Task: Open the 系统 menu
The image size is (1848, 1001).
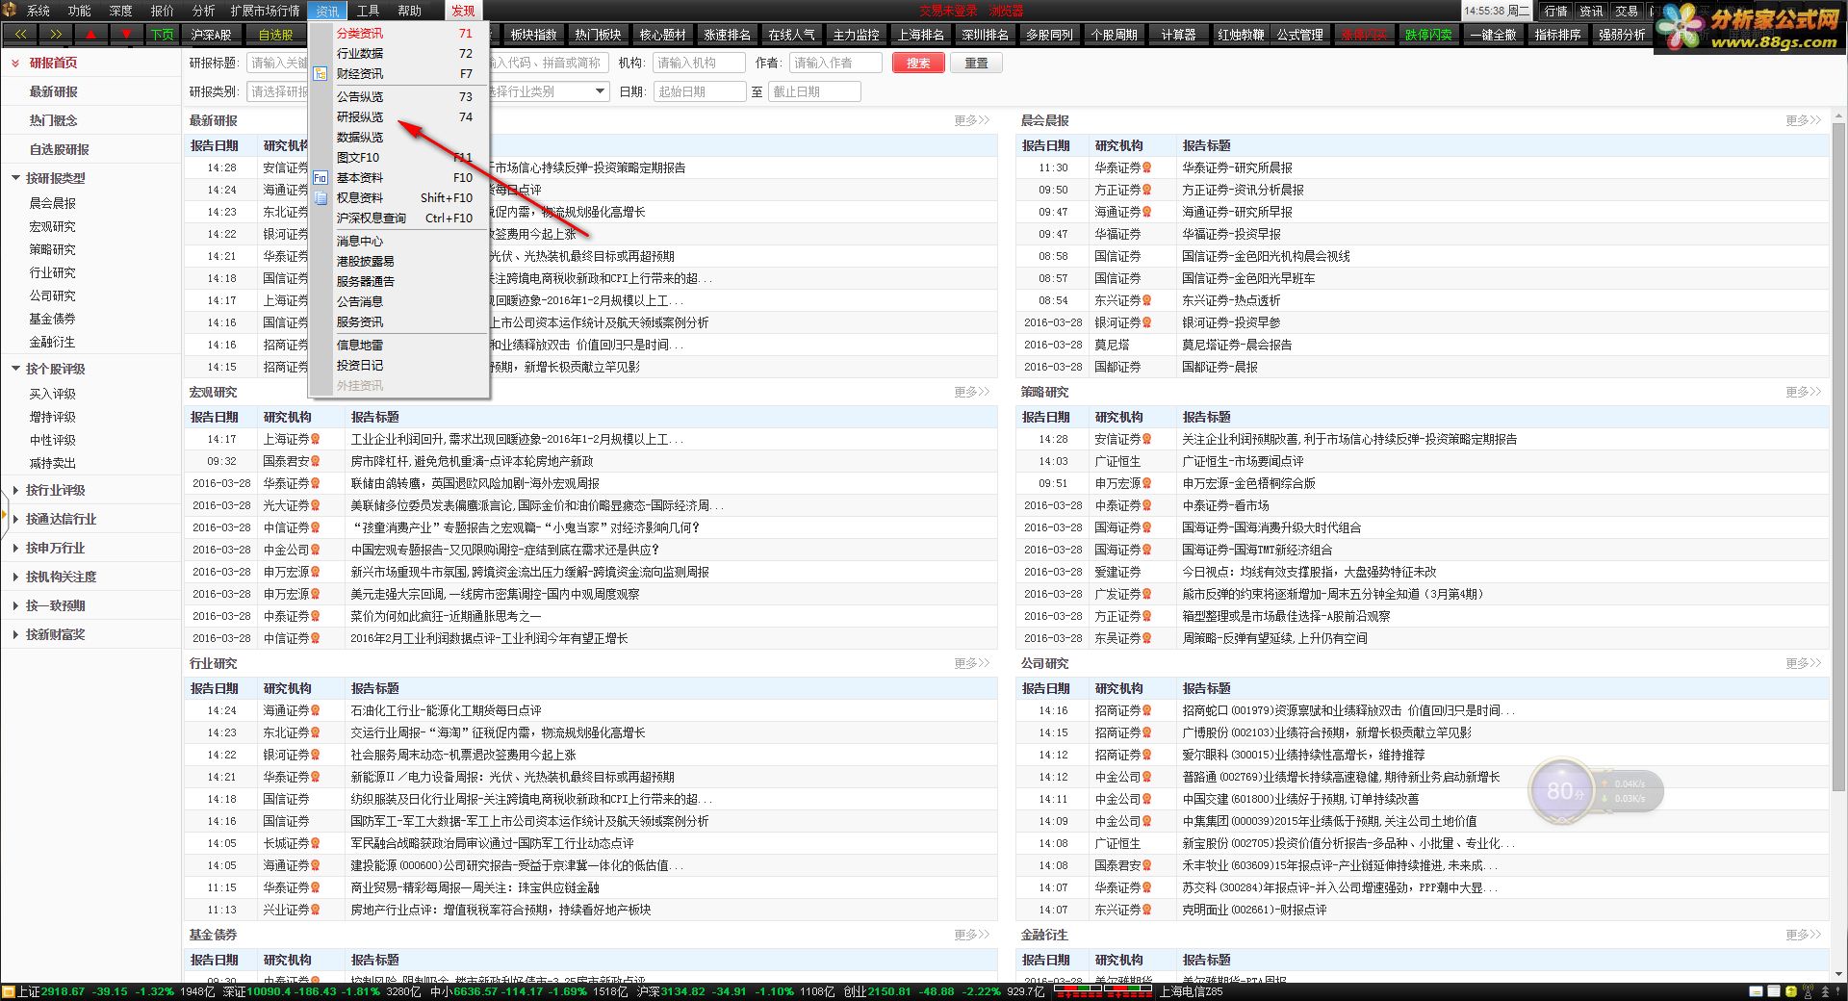Action: pyautogui.click(x=38, y=11)
